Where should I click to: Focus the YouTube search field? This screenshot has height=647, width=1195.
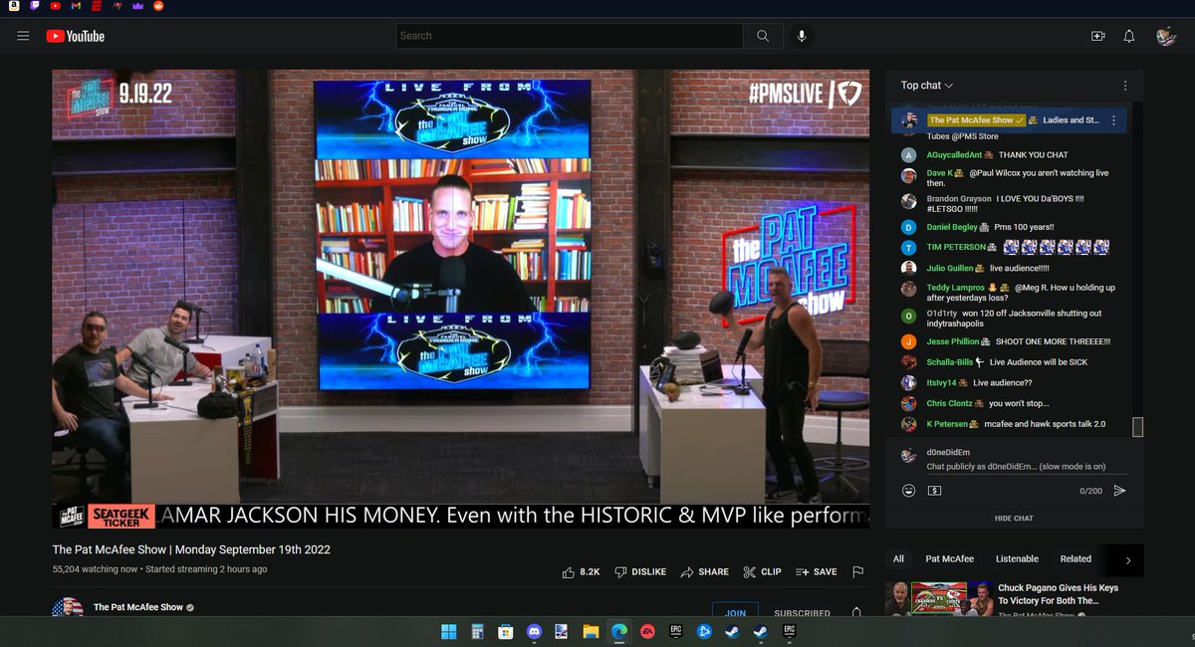click(x=569, y=36)
